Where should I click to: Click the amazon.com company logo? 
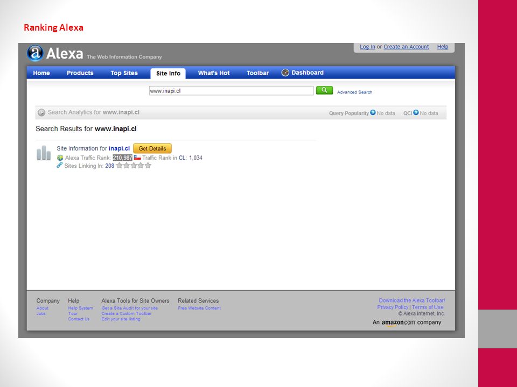[x=407, y=322]
